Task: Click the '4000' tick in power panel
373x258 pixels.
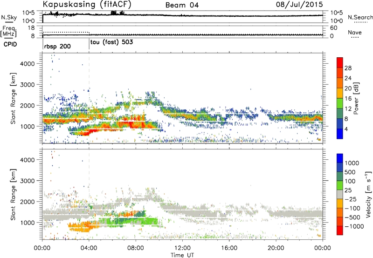Action: [27, 64]
